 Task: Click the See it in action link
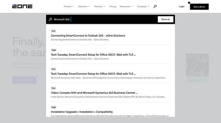pyautogui.click(x=197, y=80)
